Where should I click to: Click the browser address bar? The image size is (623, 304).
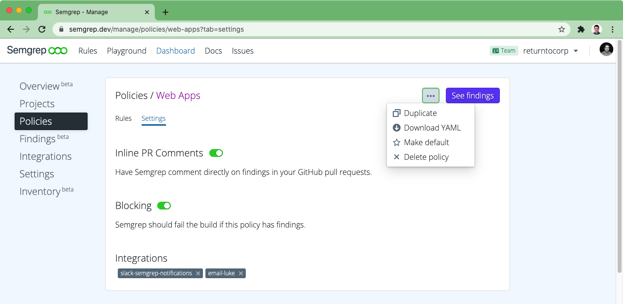(x=311, y=29)
